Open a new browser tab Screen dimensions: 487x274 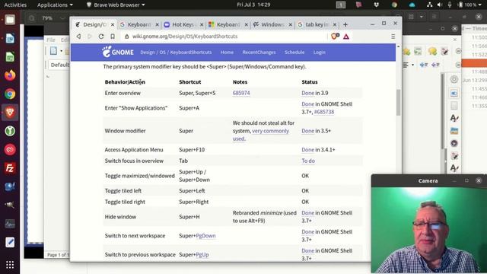(345, 24)
